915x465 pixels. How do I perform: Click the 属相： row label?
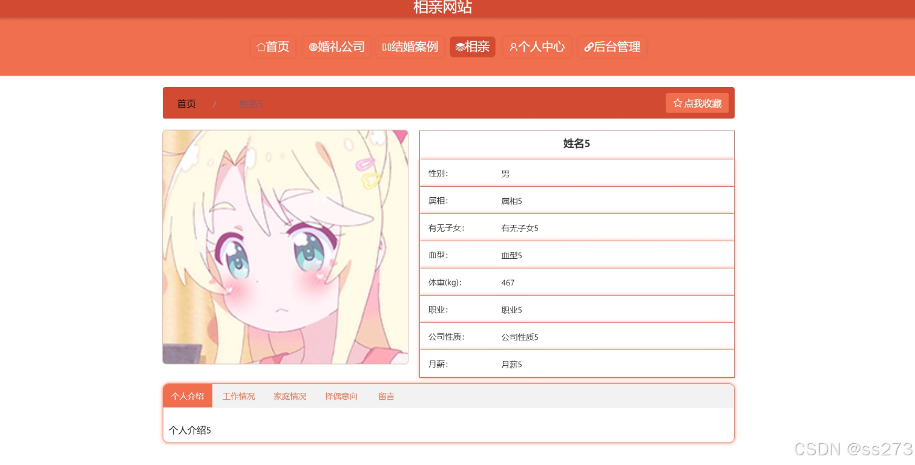click(438, 201)
